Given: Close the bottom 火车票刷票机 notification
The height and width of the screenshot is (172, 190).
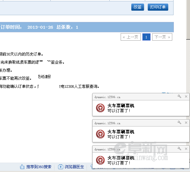Looking at the screenshot, I should click(x=186, y=149).
